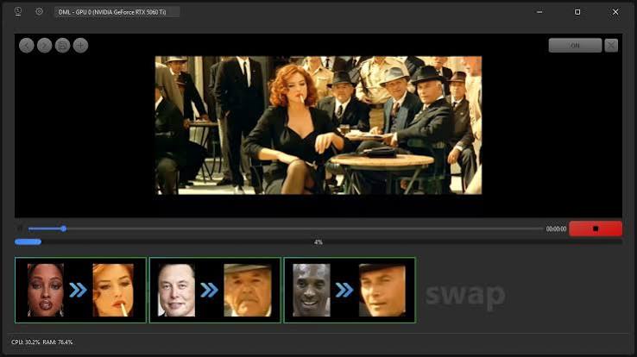Go to previous item with back arrow
This screenshot has height=357, width=637.
[x=27, y=46]
